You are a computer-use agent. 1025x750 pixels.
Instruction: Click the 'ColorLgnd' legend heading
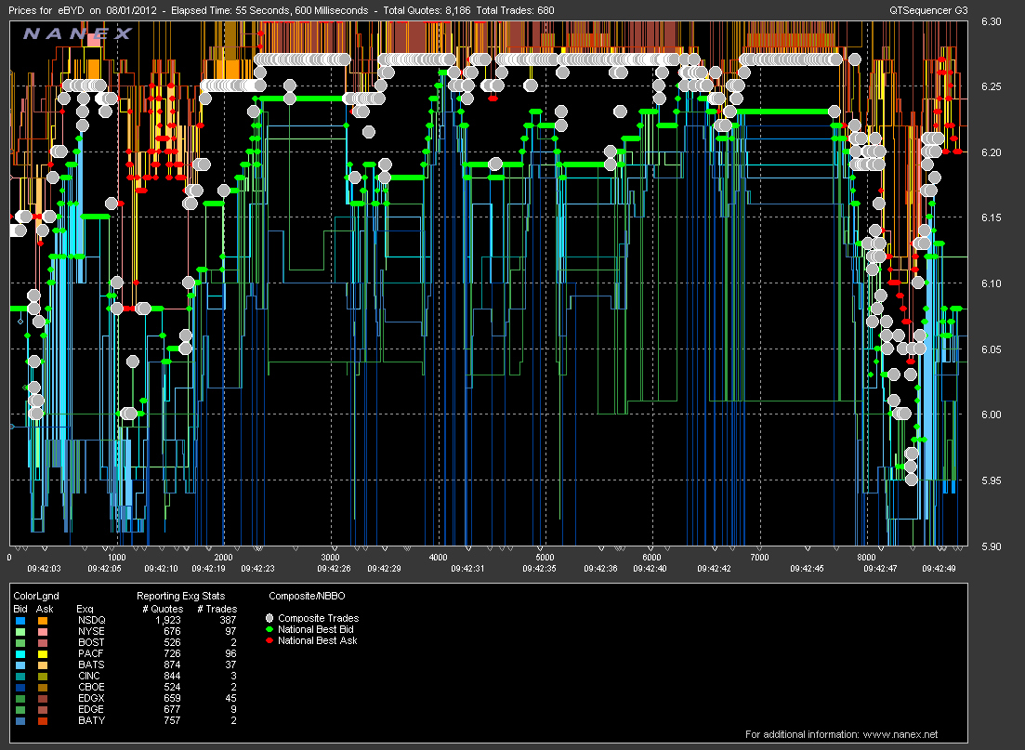click(36, 596)
